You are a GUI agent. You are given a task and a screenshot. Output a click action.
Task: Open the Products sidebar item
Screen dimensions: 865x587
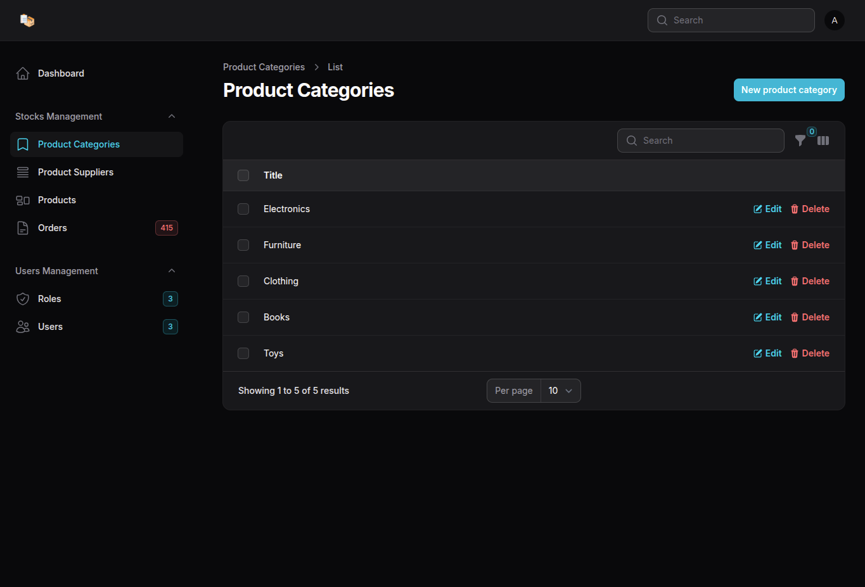coord(57,200)
